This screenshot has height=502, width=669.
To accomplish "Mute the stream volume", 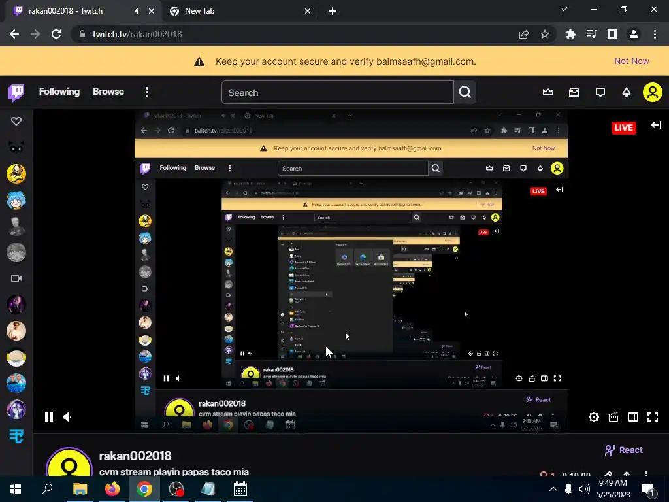I will pos(67,417).
